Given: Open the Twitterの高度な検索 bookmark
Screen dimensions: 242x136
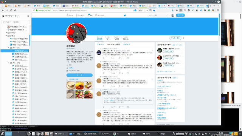Looking at the screenshot, I should 19,39.
